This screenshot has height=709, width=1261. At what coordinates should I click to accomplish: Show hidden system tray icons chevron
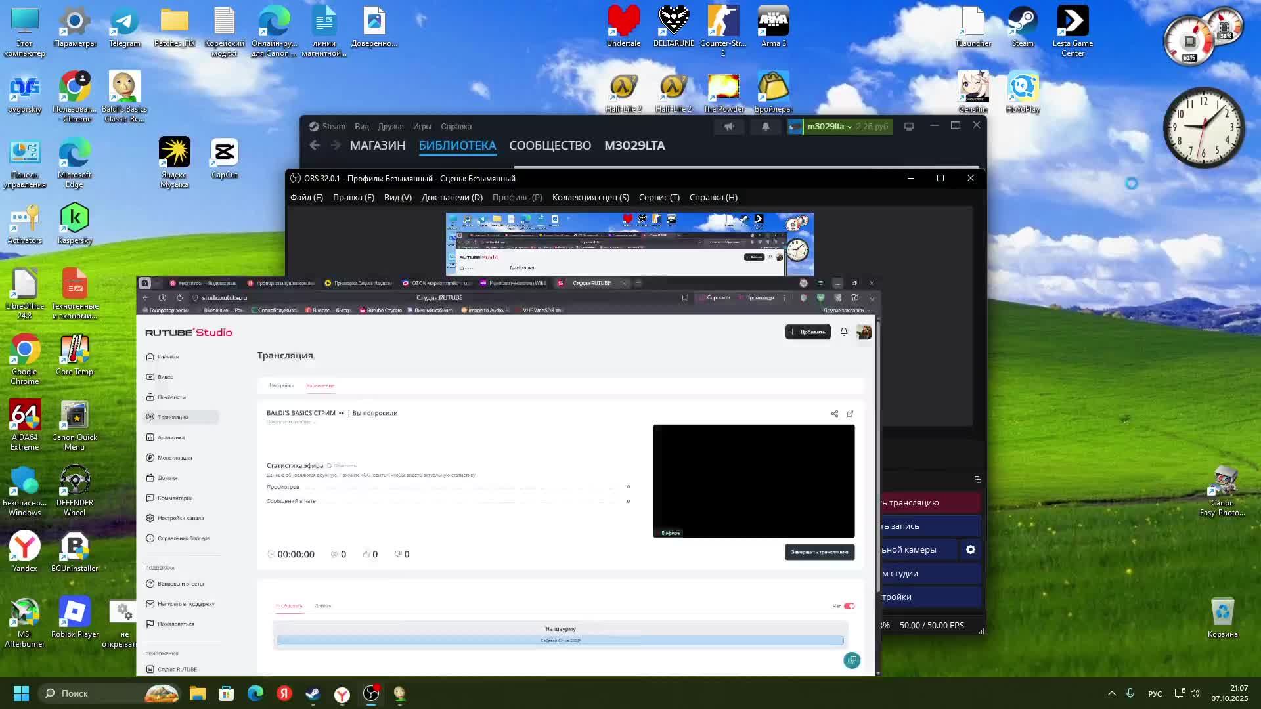point(1111,693)
